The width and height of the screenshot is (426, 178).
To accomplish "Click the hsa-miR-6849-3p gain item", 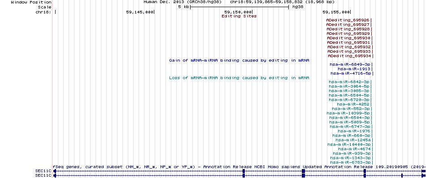I will pos(350,64).
